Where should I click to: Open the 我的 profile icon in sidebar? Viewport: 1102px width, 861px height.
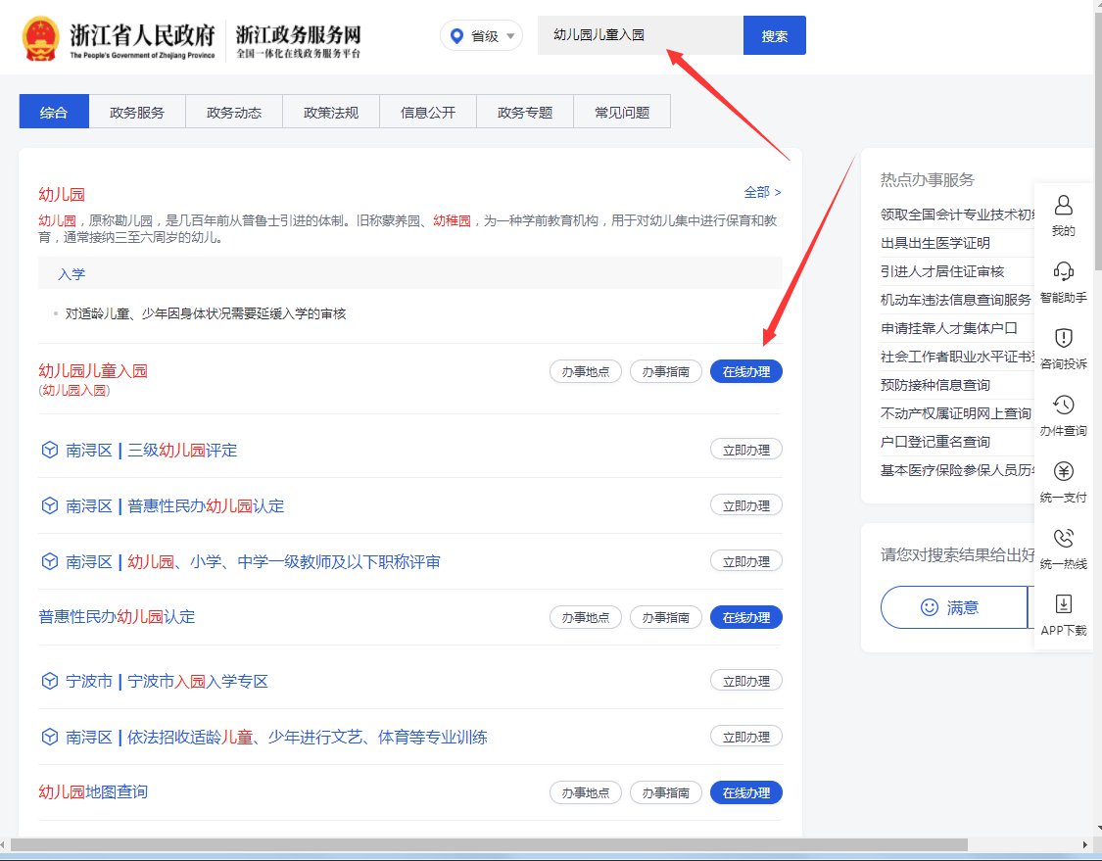[x=1063, y=206]
